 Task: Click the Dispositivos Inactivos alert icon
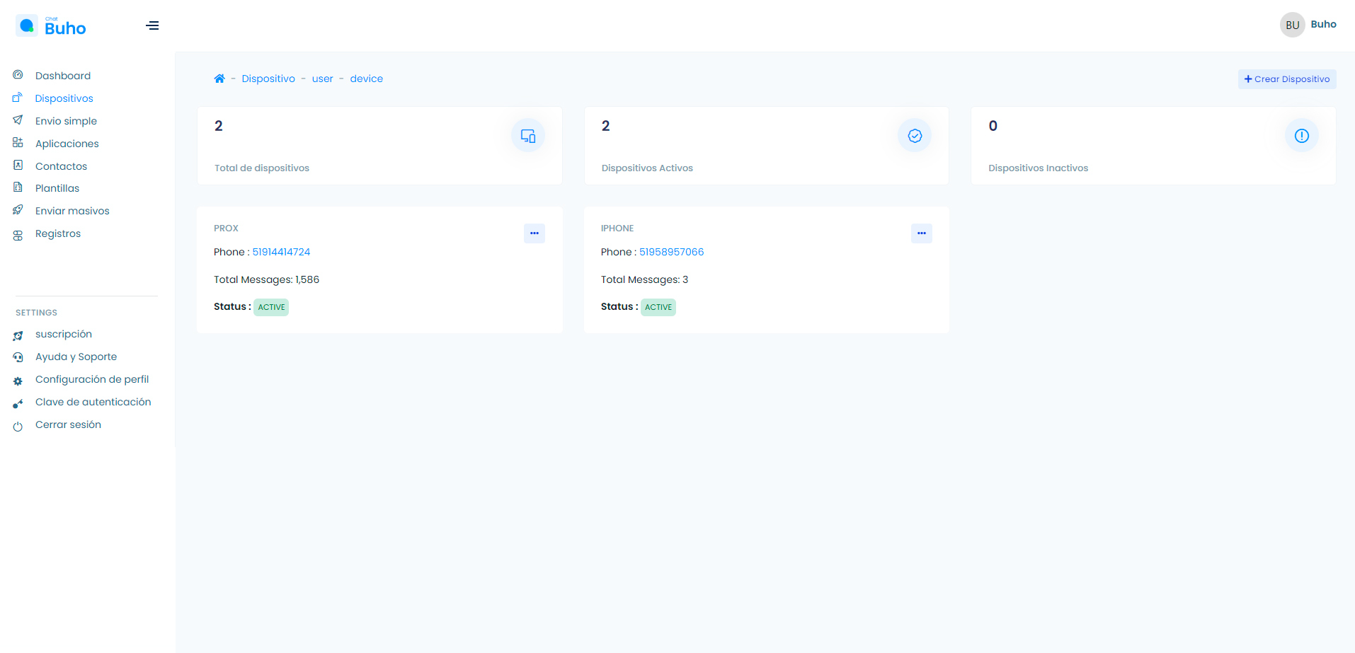1301,136
